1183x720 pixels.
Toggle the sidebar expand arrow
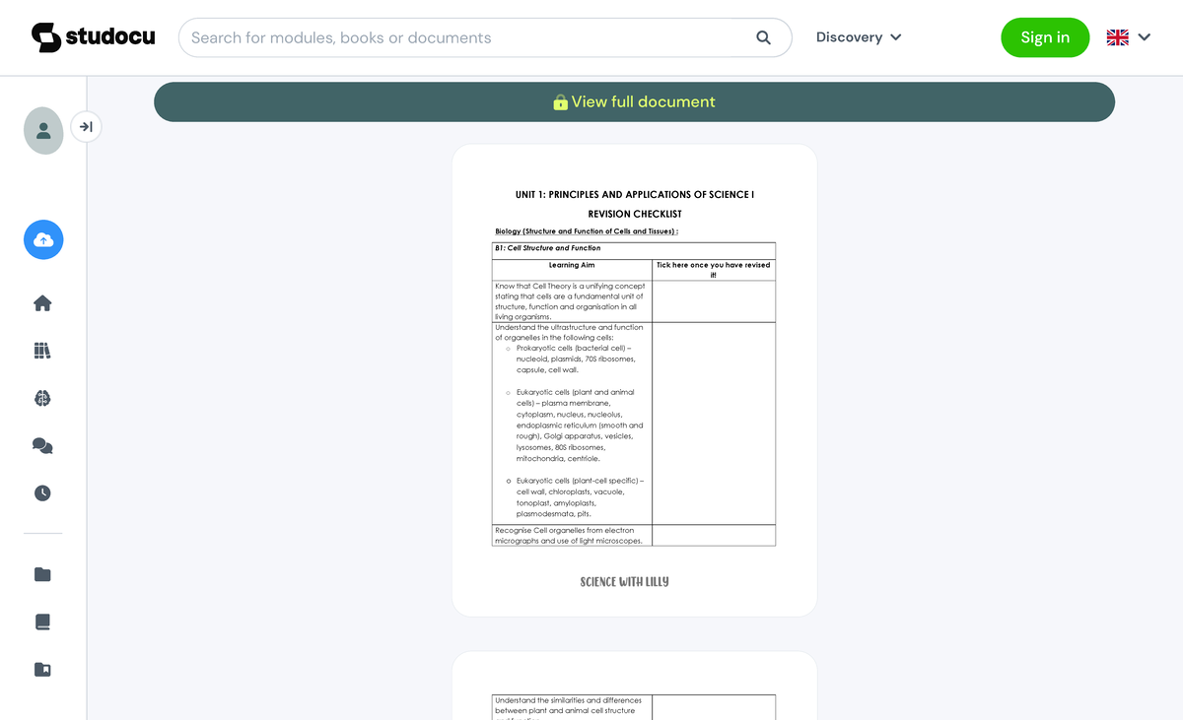coord(86,126)
